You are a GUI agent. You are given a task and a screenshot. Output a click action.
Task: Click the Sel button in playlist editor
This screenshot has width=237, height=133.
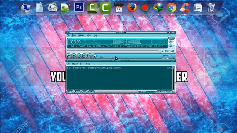(x=84, y=92)
